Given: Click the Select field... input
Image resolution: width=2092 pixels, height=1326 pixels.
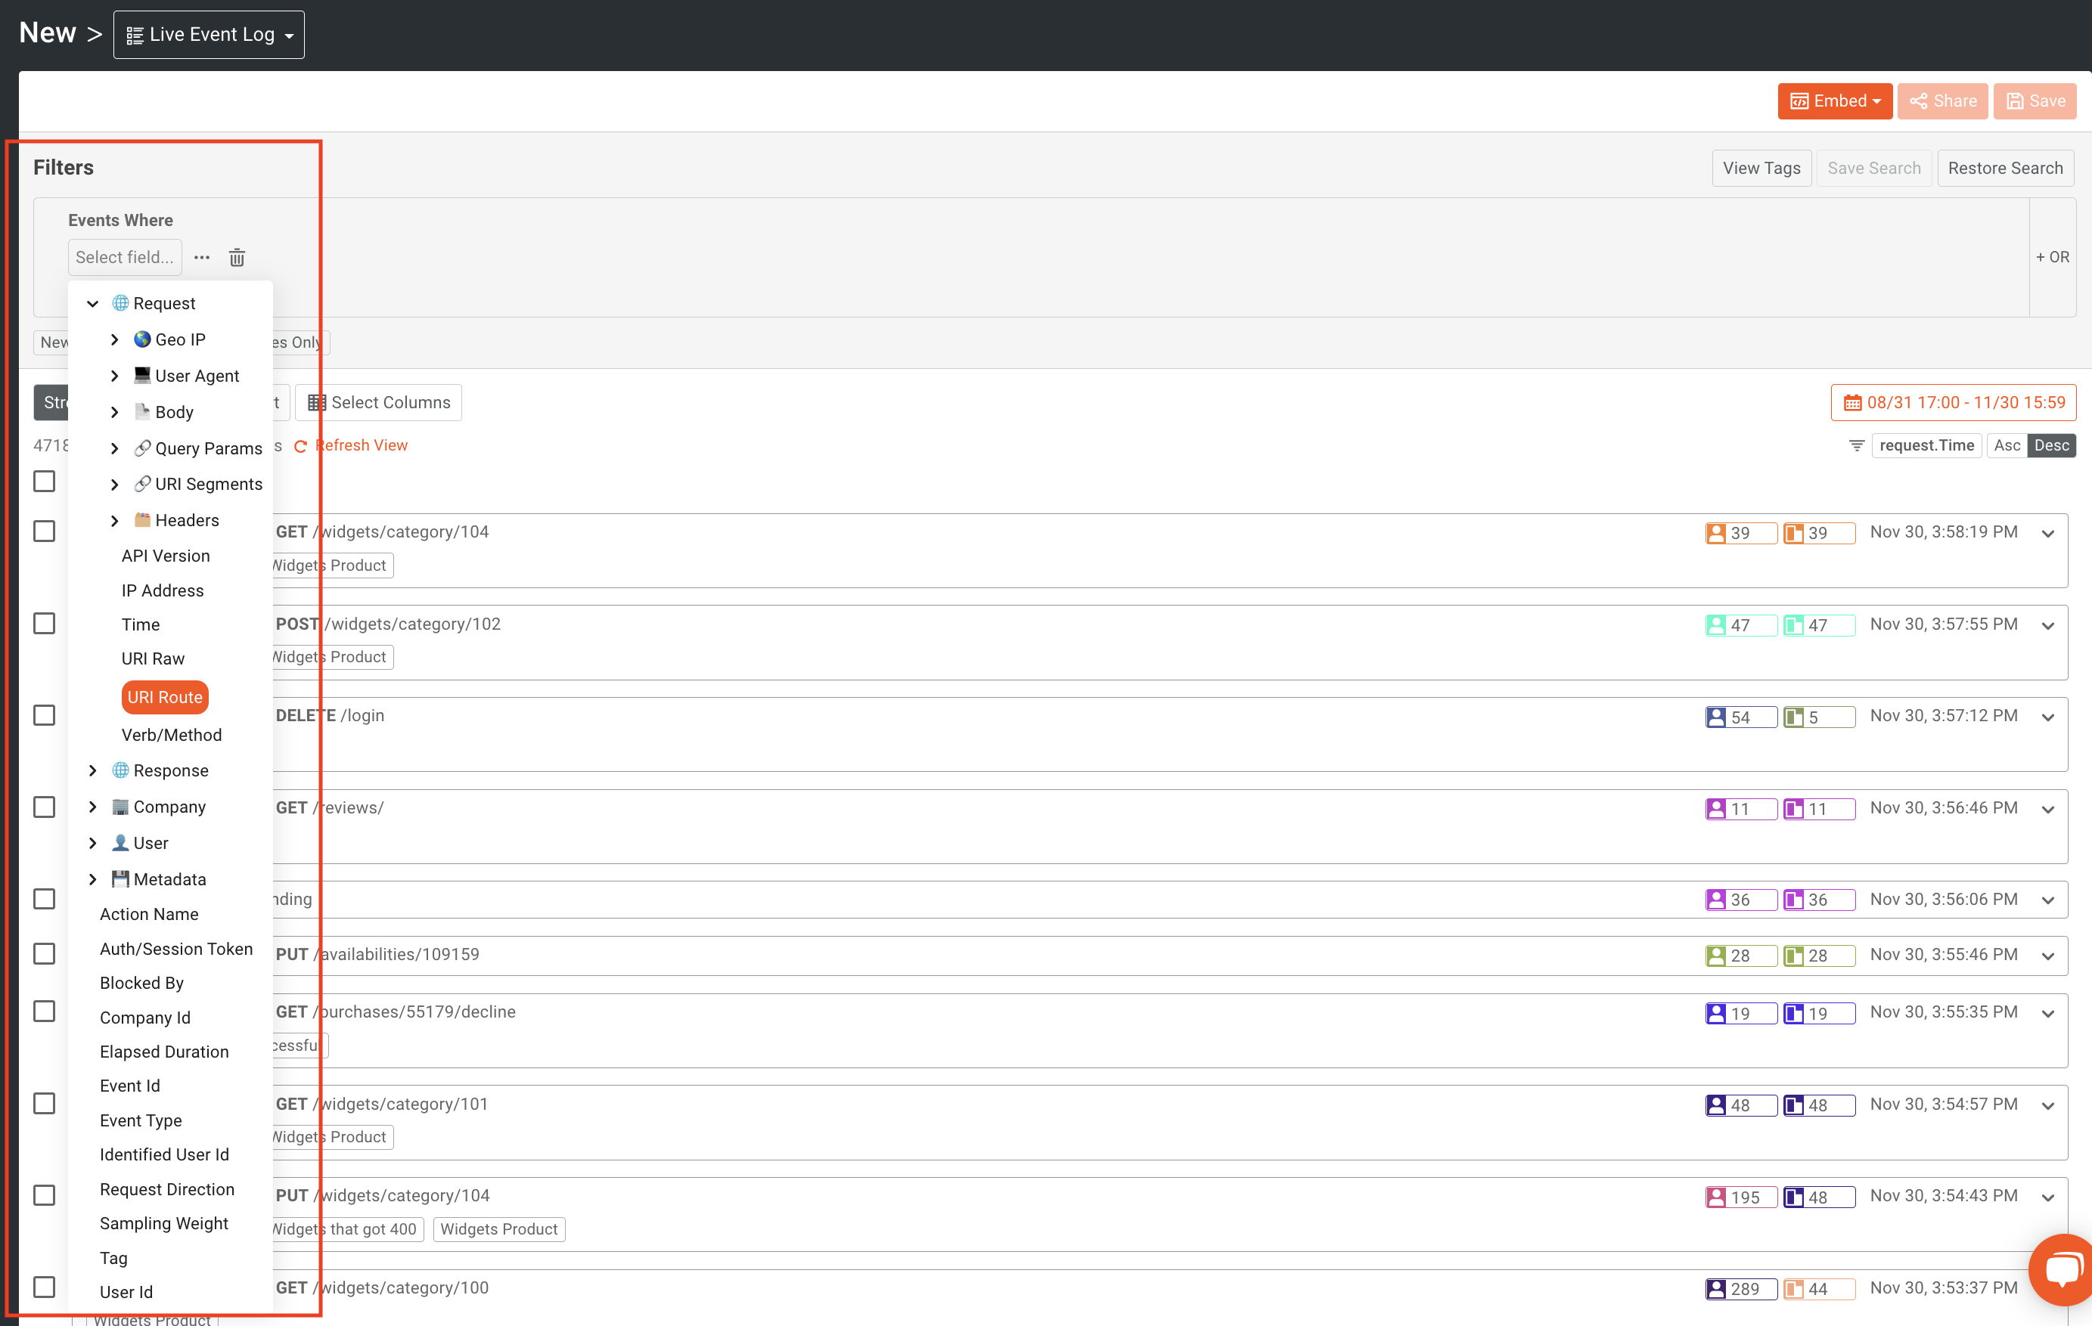Looking at the screenshot, I should click(124, 258).
